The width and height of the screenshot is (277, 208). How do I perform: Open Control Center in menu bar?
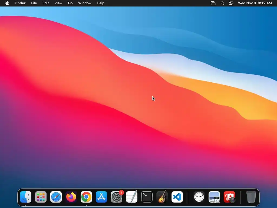click(231, 3)
